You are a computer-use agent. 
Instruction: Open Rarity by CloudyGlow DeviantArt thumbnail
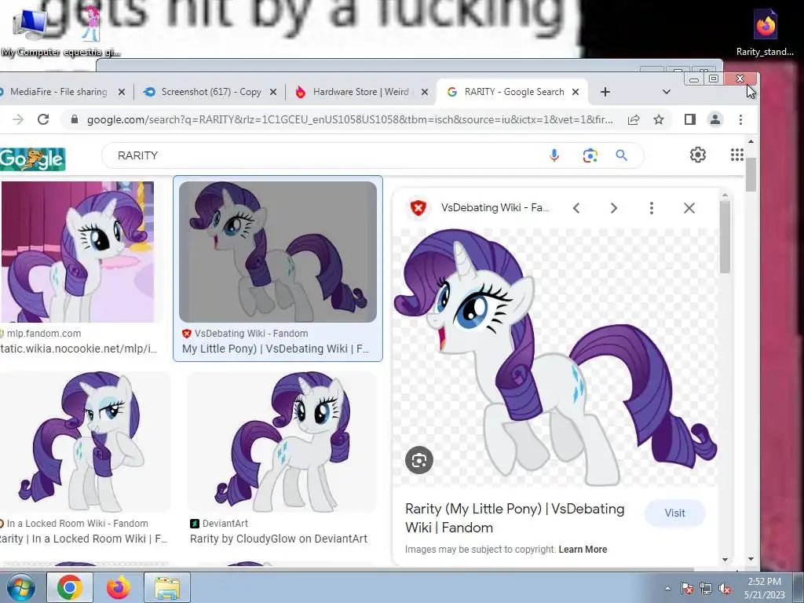point(283,441)
